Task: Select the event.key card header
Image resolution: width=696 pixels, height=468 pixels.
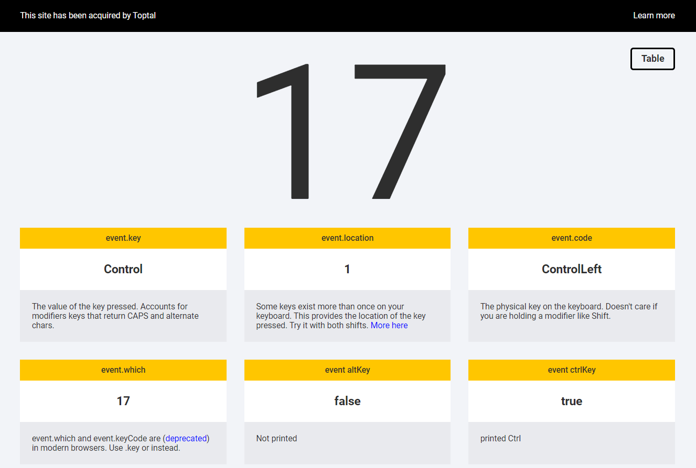Action: pos(123,238)
